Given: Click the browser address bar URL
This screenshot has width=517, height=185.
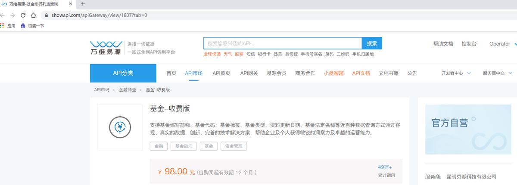Looking at the screenshot, I should tap(100, 15).
